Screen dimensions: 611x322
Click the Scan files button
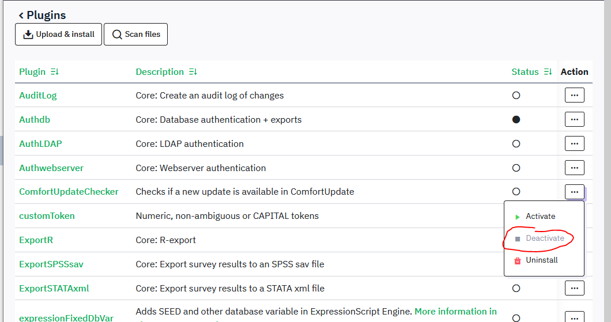[x=135, y=35]
